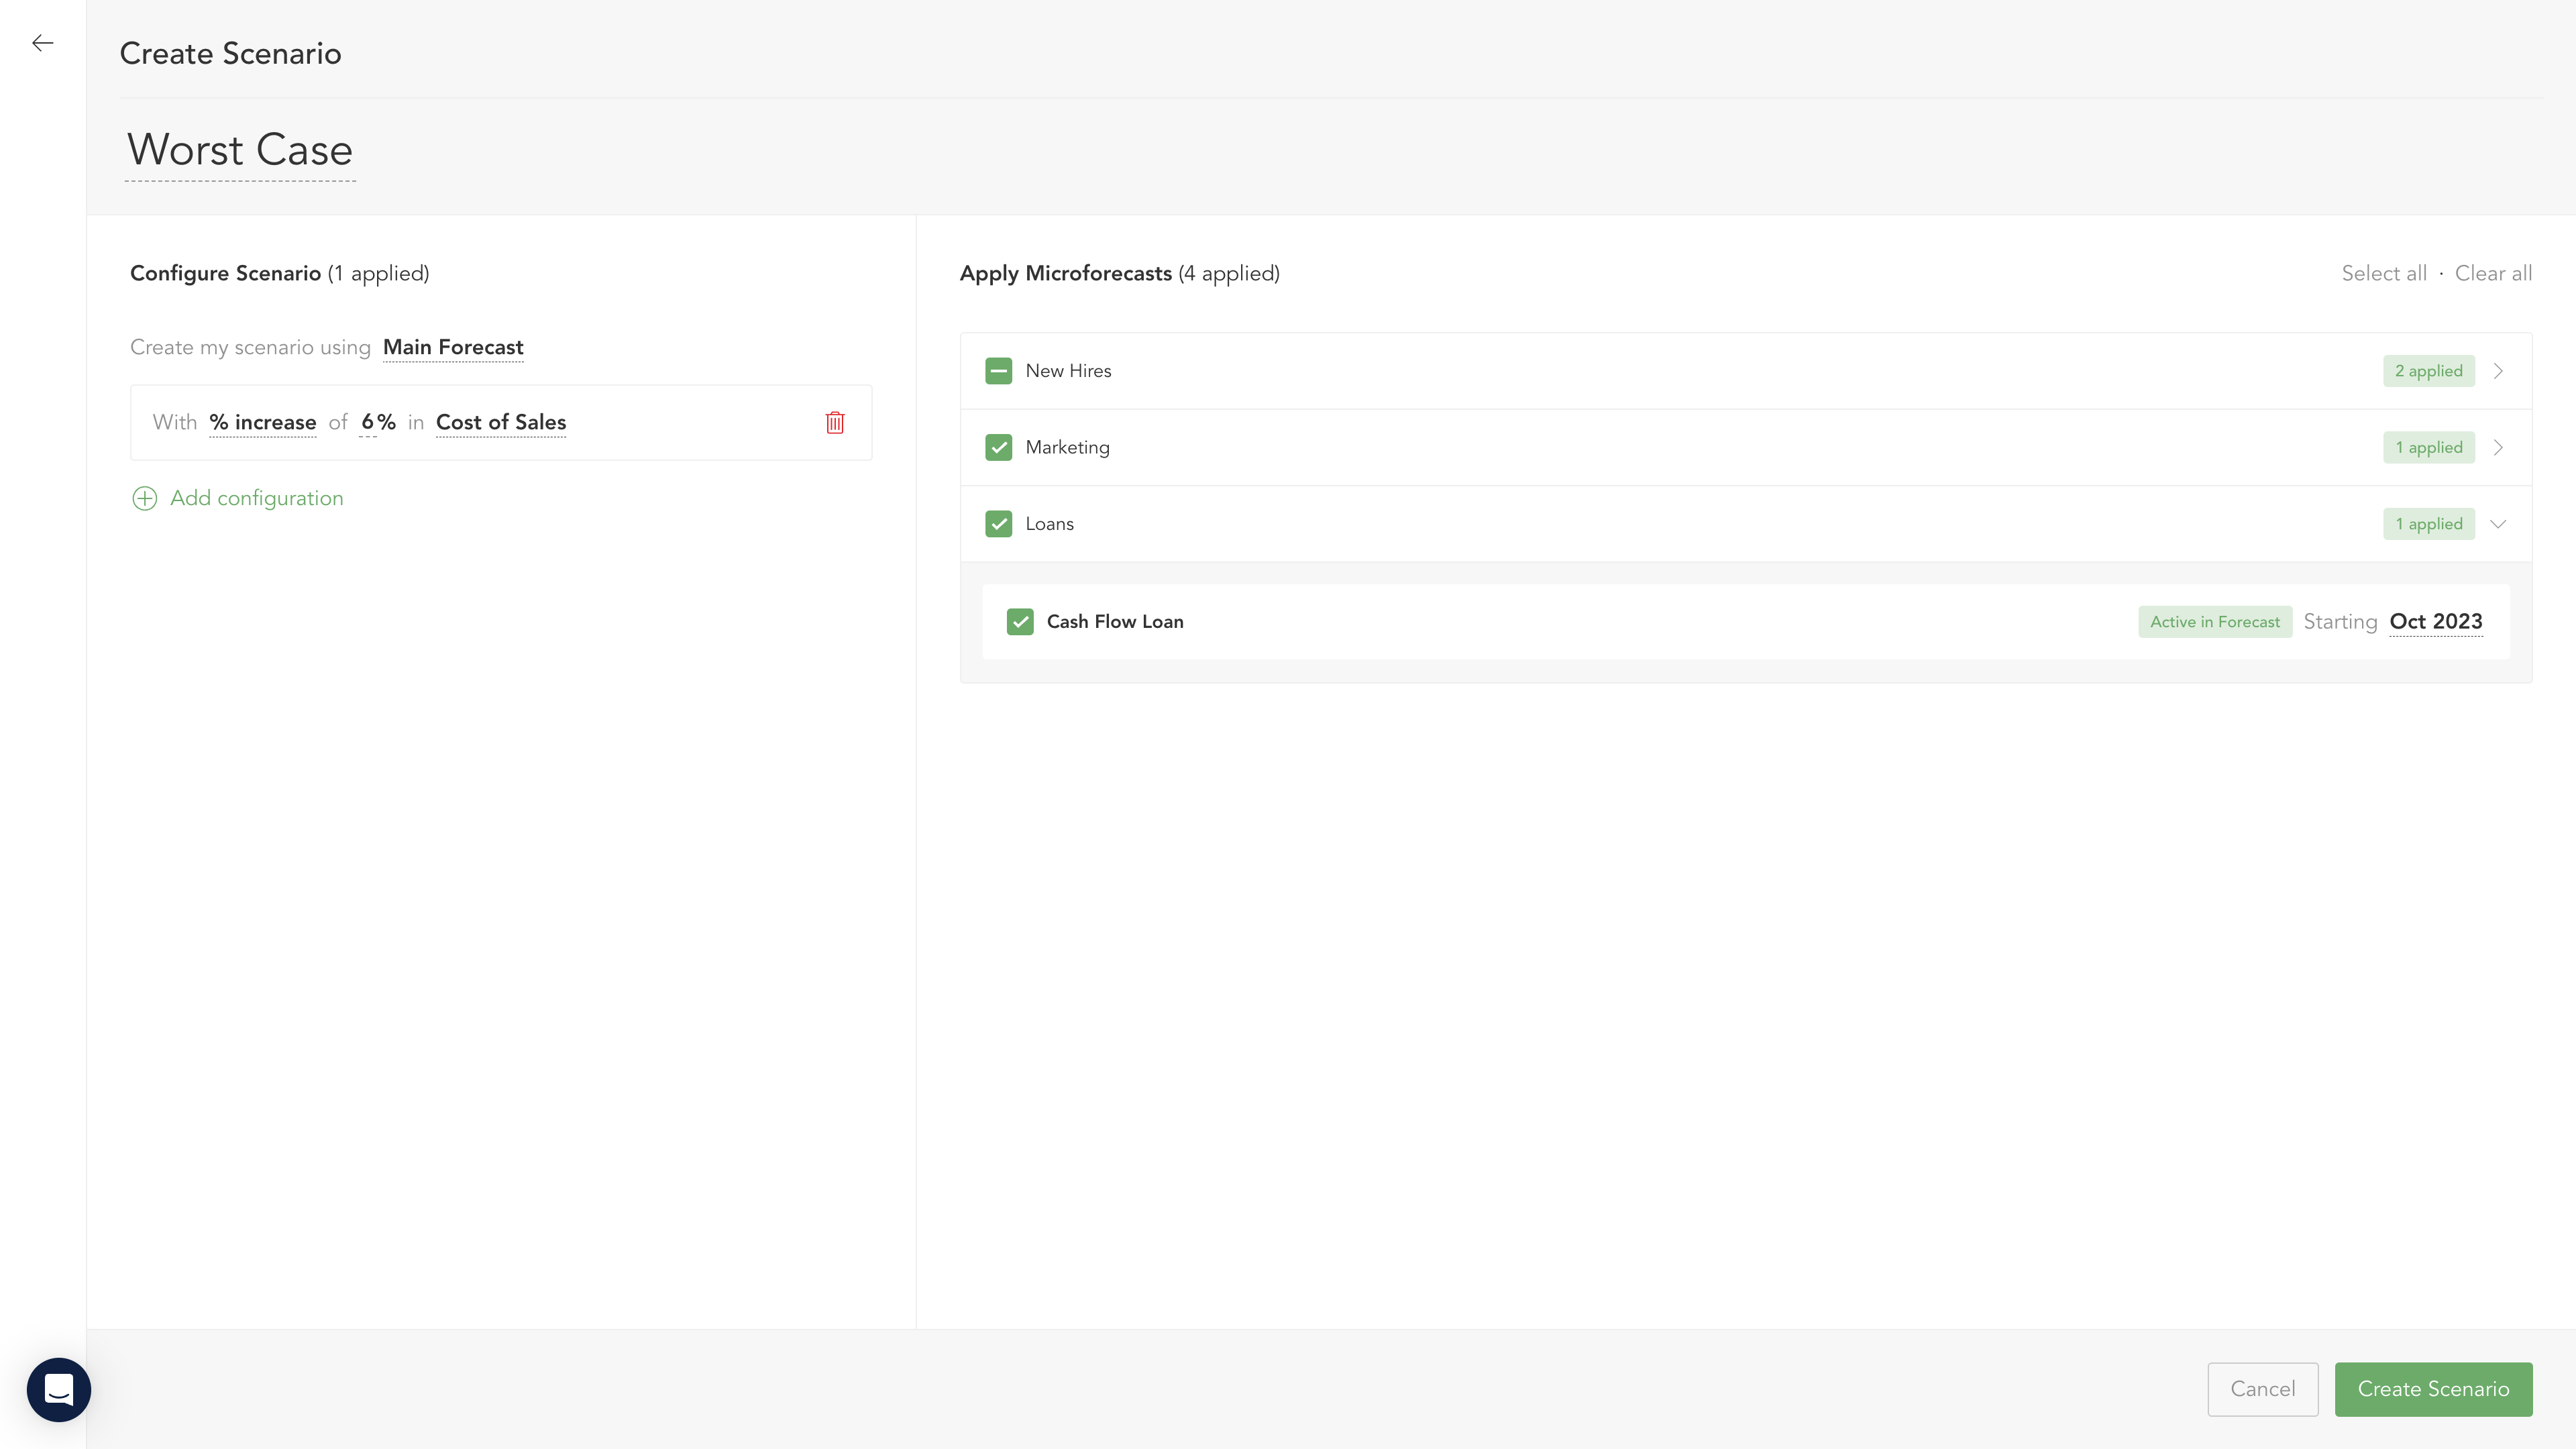
Task: Change the Cost of Sales target account
Action: pos(501,422)
